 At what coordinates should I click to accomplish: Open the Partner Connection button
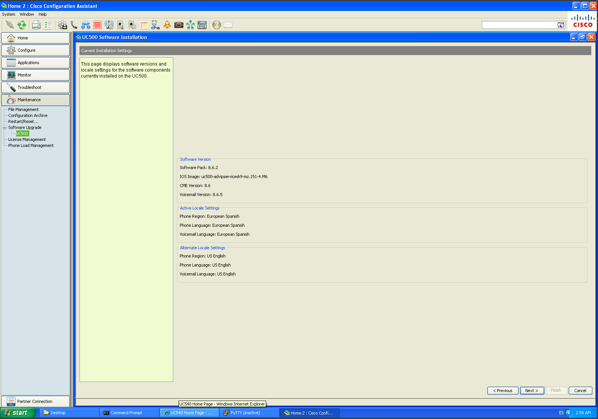tap(35, 401)
